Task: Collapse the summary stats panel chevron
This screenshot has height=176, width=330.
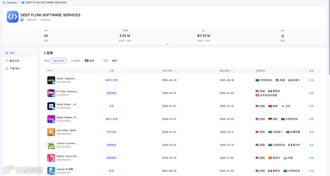Action: 167,44
